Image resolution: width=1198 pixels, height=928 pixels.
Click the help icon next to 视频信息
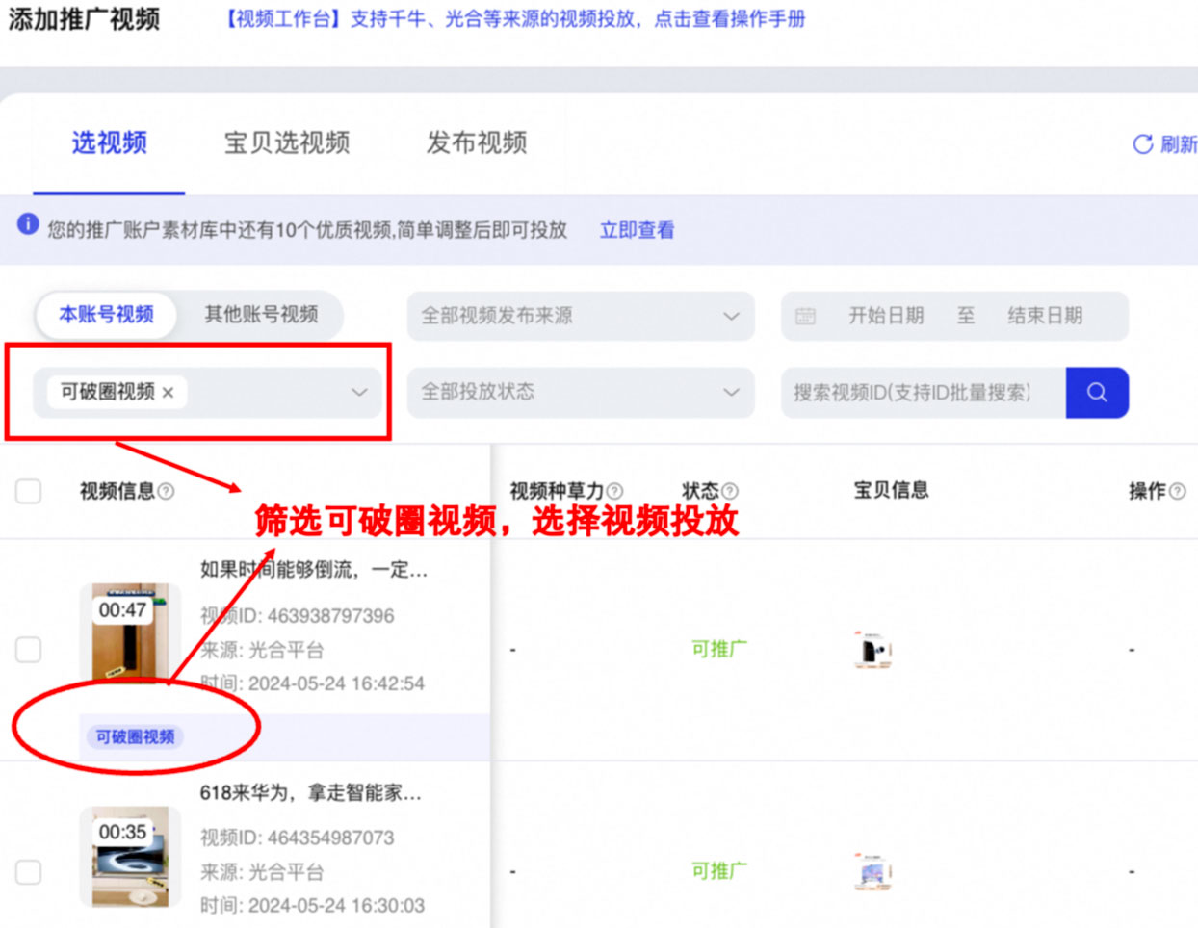pyautogui.click(x=166, y=492)
